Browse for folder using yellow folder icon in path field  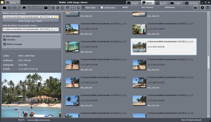[57, 17]
